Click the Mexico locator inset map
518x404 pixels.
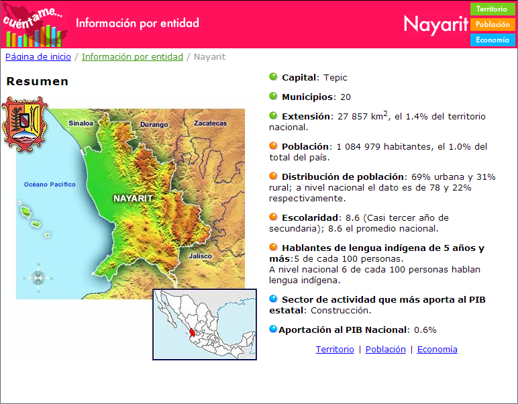pyautogui.click(x=205, y=324)
